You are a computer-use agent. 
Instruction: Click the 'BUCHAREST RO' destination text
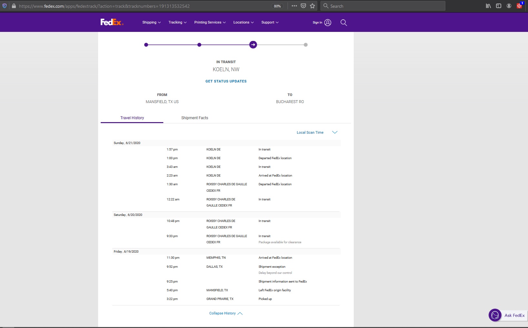pos(290,102)
